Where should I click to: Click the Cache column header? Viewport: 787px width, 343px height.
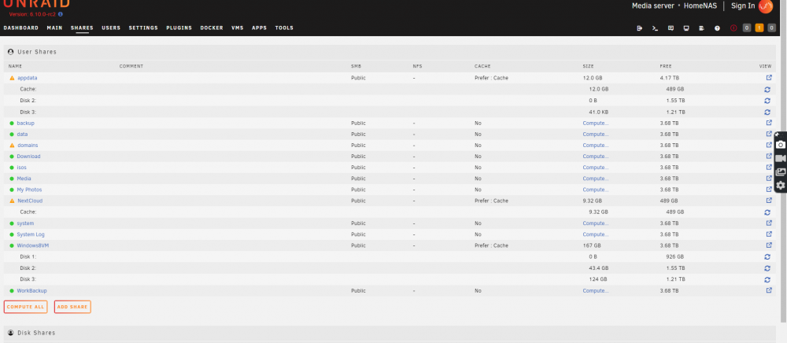(482, 66)
